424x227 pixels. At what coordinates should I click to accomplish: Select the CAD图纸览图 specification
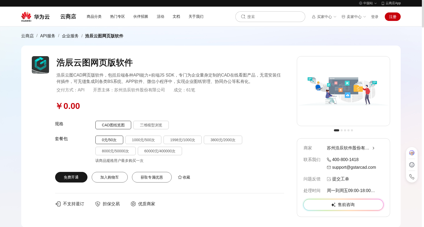[x=113, y=125]
